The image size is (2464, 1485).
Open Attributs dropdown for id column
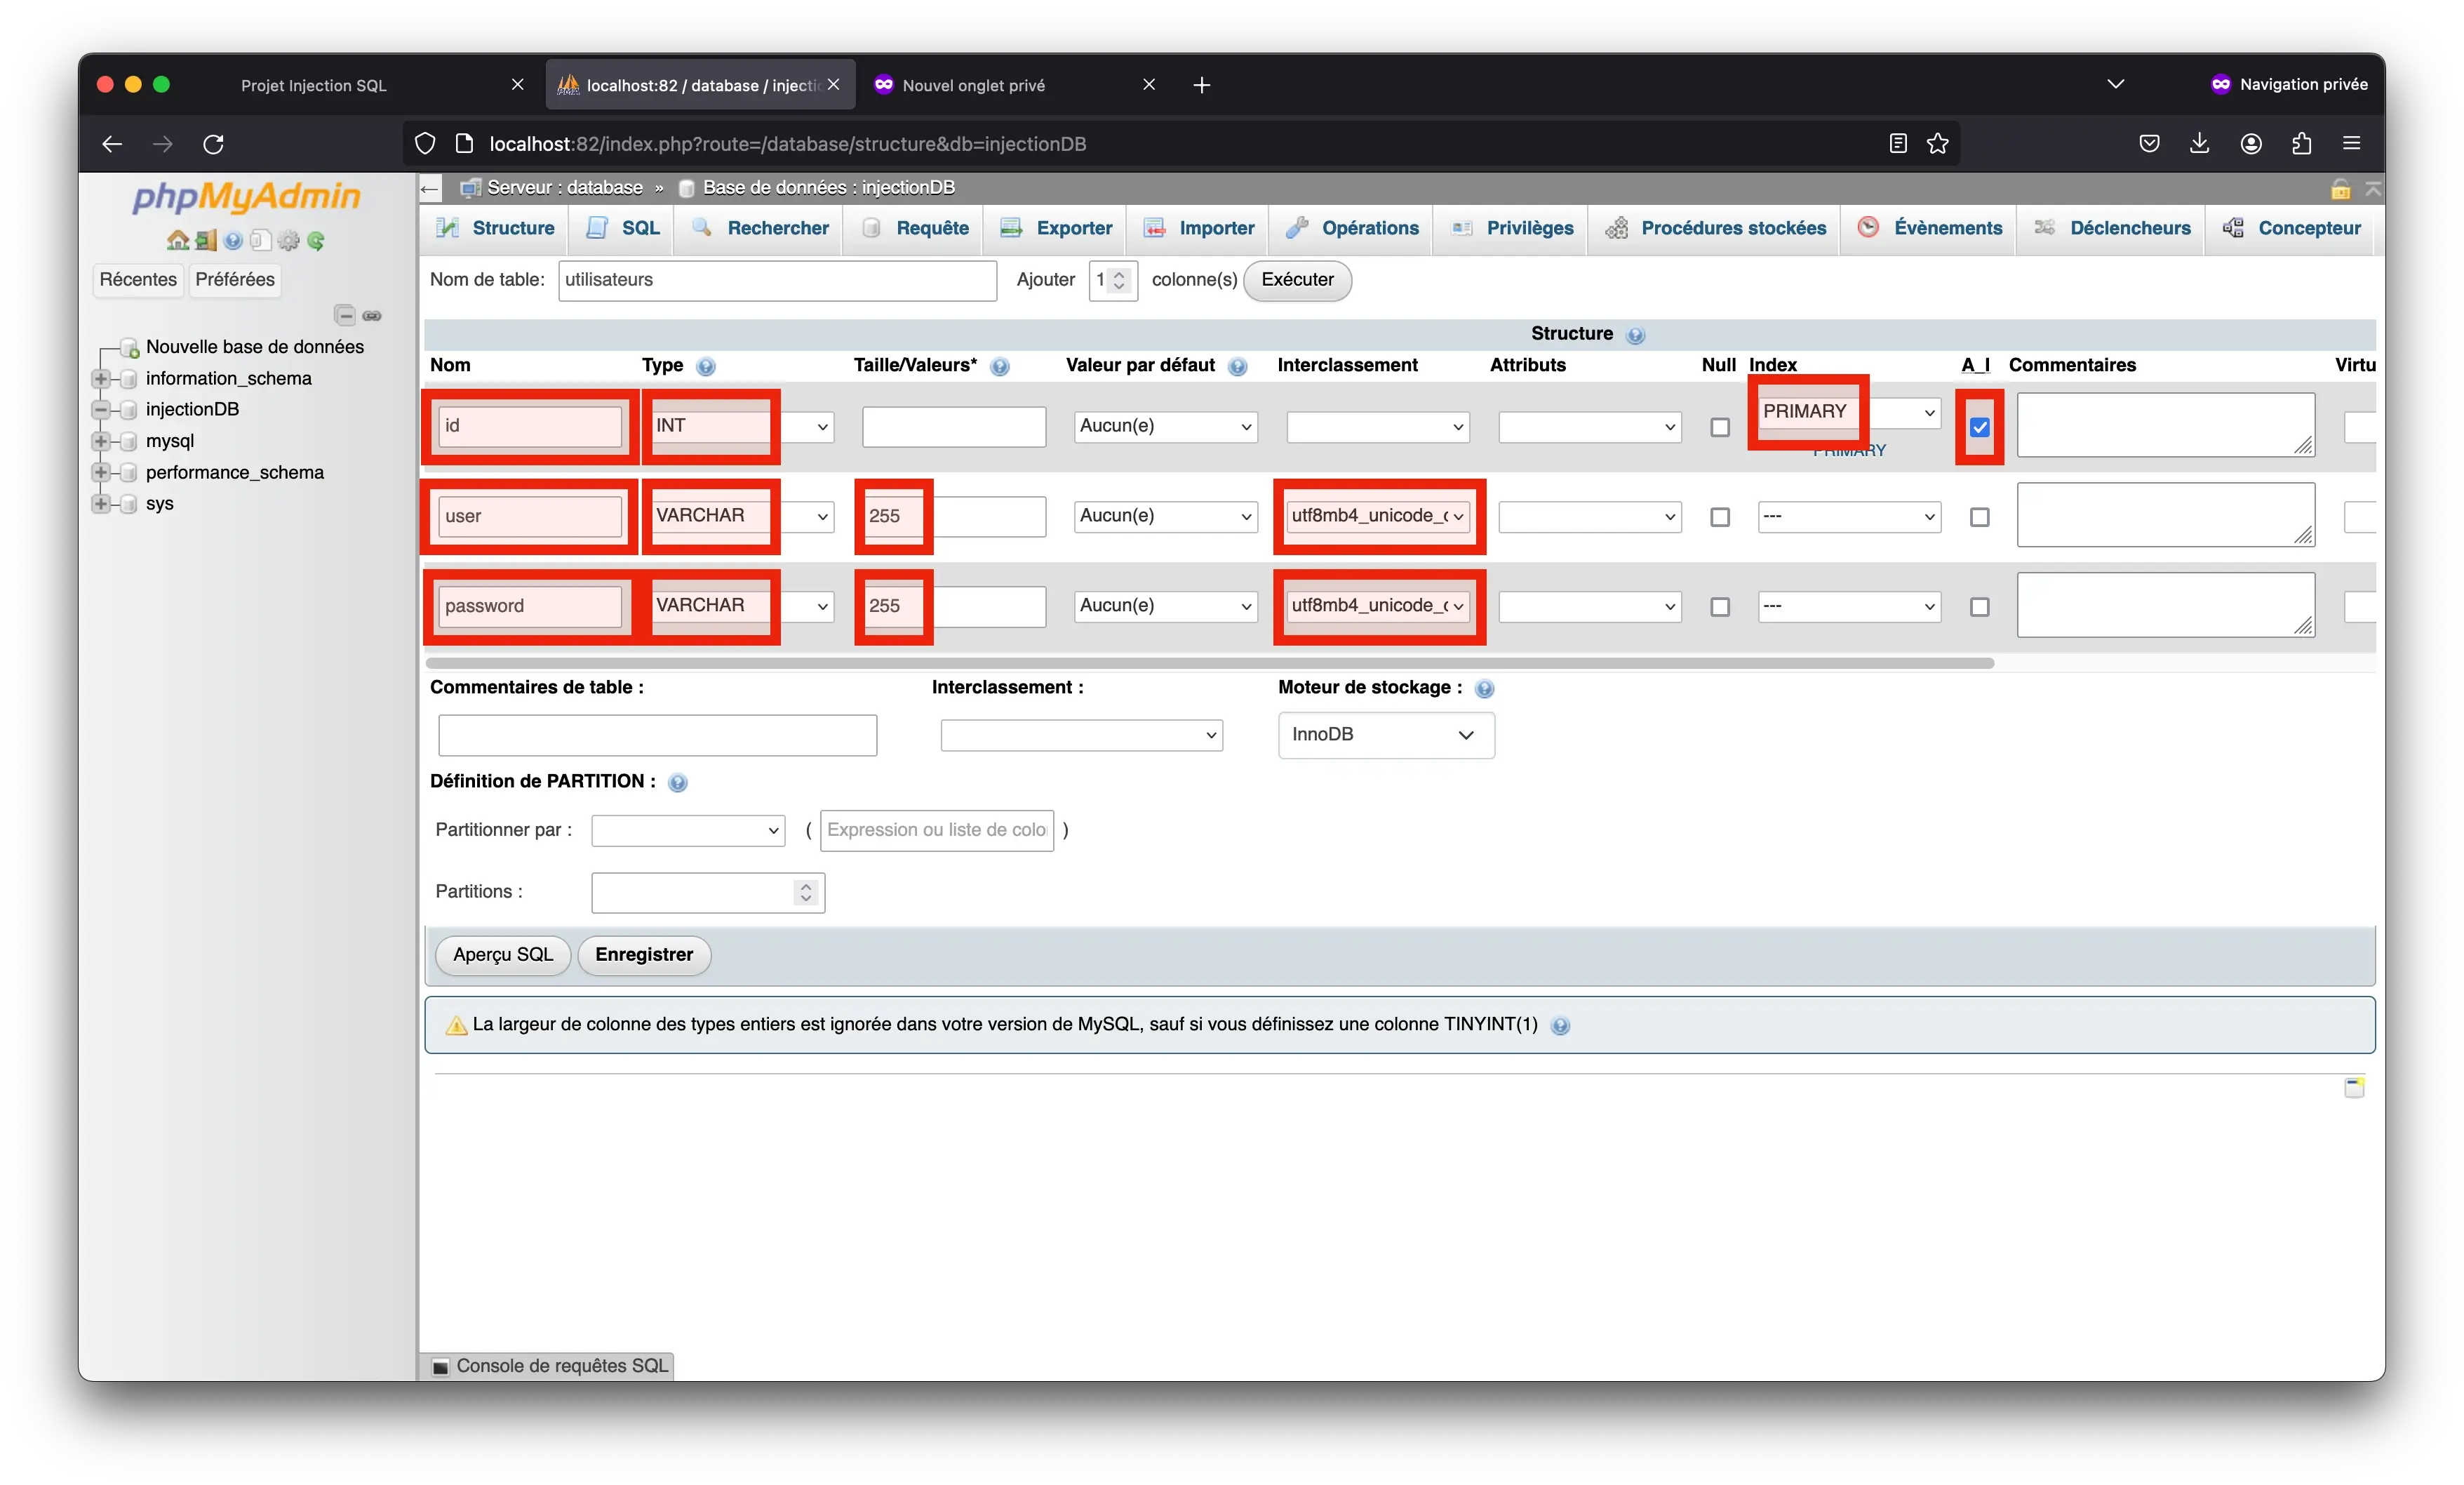pos(1590,427)
